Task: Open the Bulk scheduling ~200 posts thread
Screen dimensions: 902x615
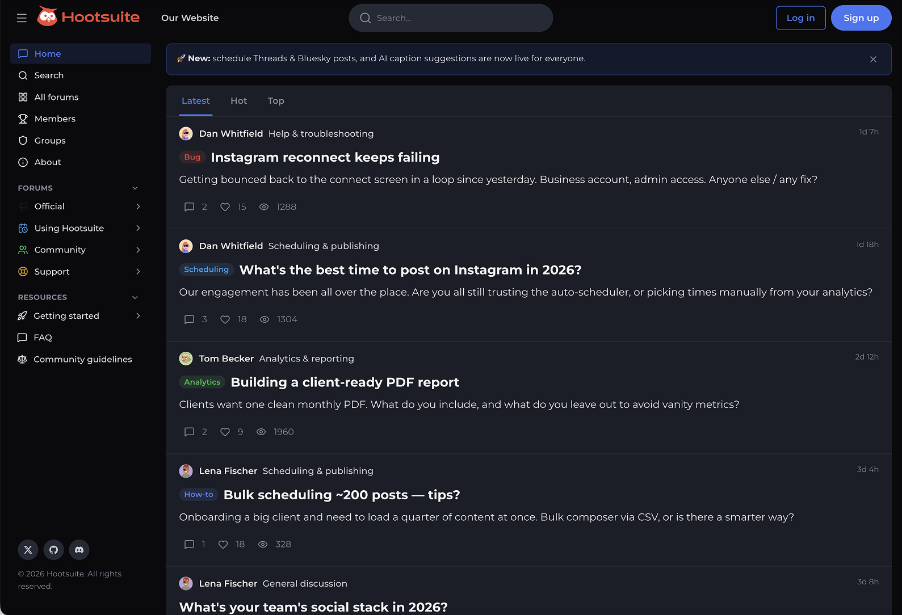Action: [342, 495]
